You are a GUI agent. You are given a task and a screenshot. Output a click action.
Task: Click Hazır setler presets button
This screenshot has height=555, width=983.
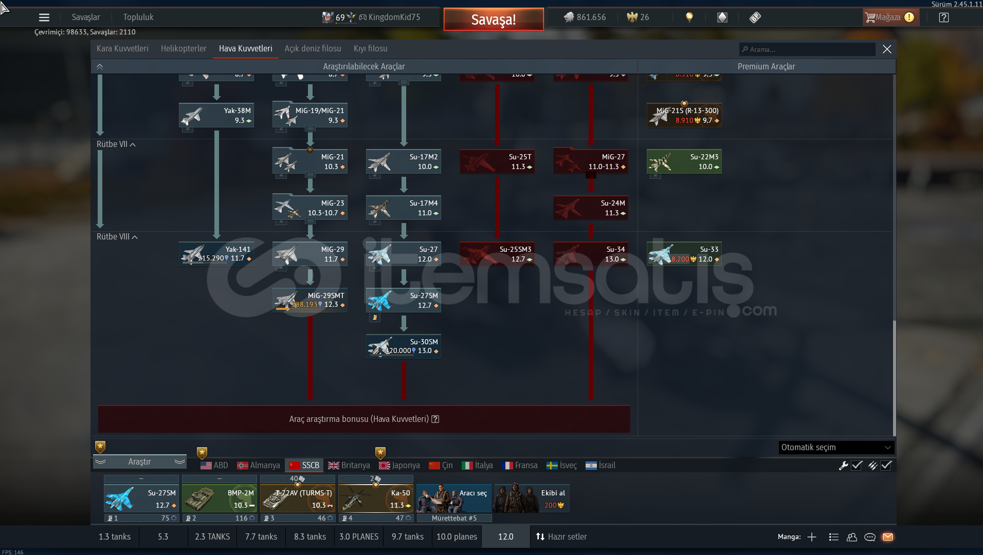click(x=561, y=537)
